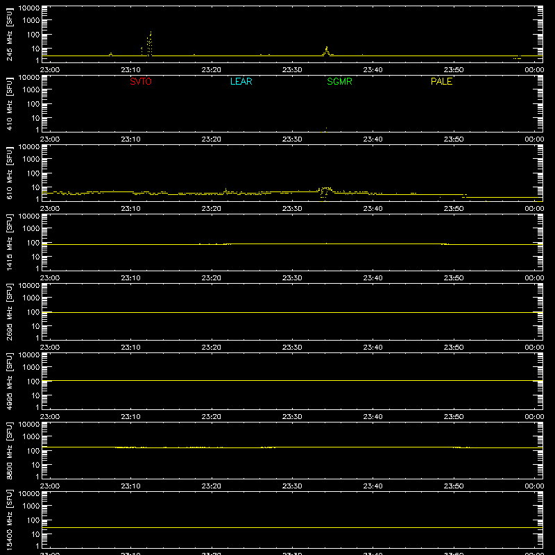Click the yellow PALE station label
Screen dimensions: 555x555
click(441, 81)
